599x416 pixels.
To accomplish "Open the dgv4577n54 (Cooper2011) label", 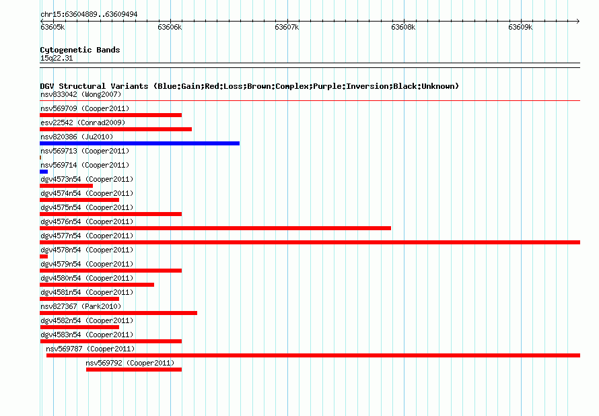I will tap(87, 236).
